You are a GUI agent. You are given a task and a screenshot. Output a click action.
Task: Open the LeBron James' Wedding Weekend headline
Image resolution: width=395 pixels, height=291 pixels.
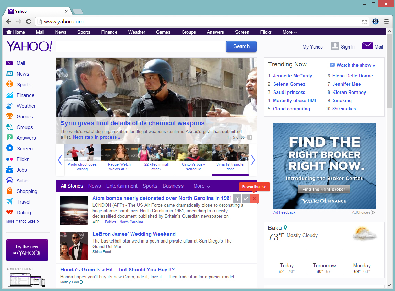134,234
